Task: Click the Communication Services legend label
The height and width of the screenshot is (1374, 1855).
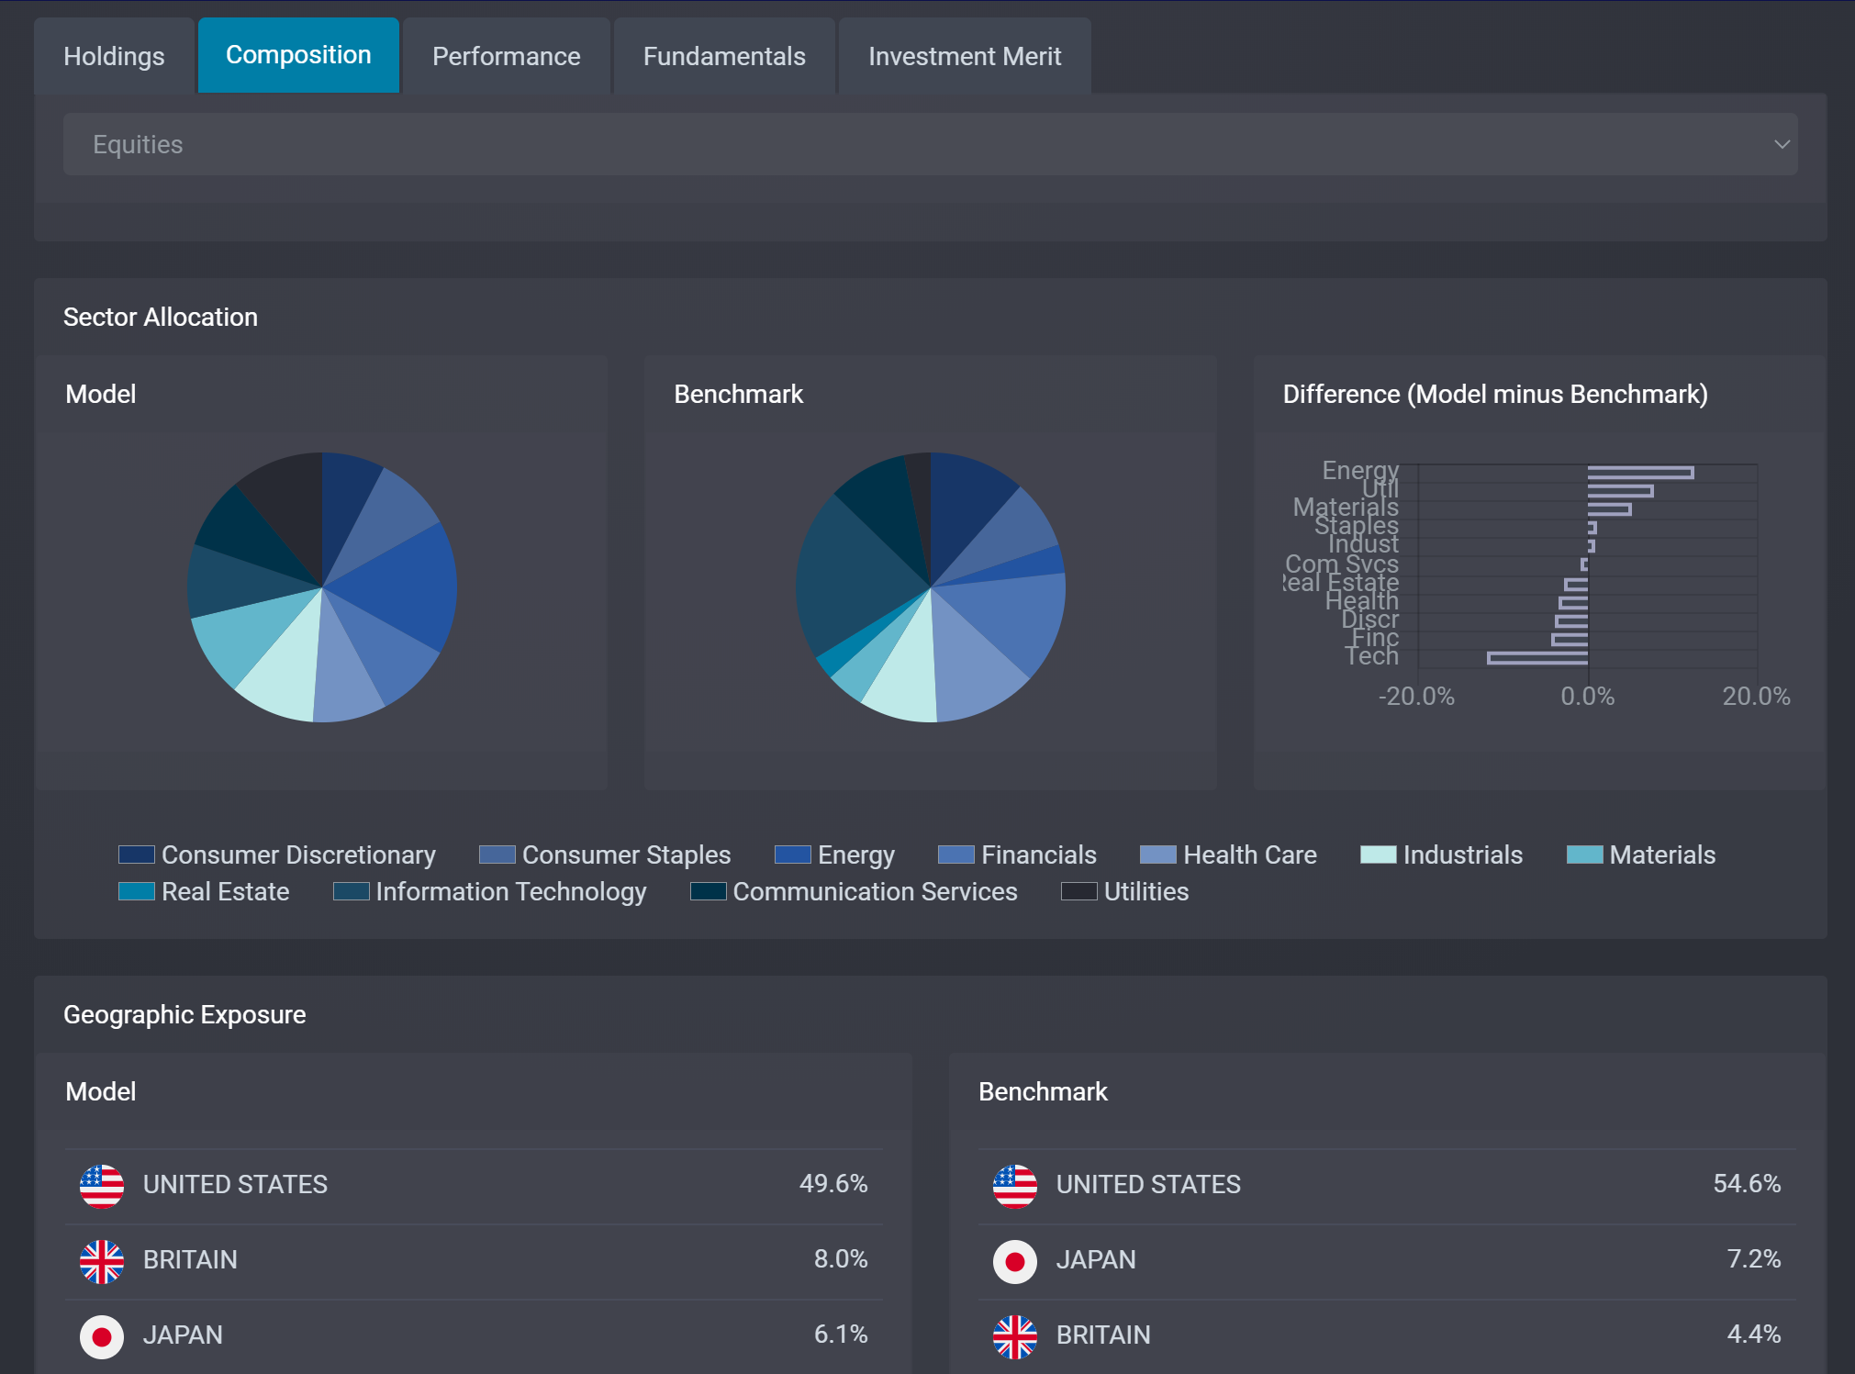Action: [875, 891]
